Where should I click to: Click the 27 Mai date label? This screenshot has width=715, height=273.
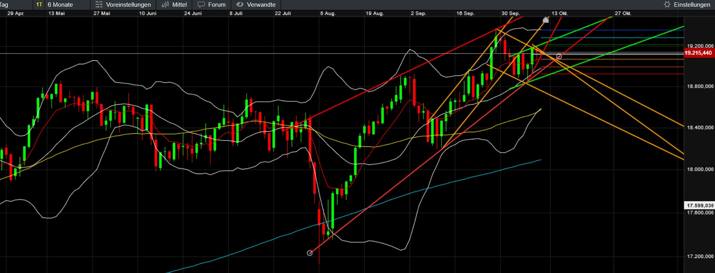click(102, 13)
